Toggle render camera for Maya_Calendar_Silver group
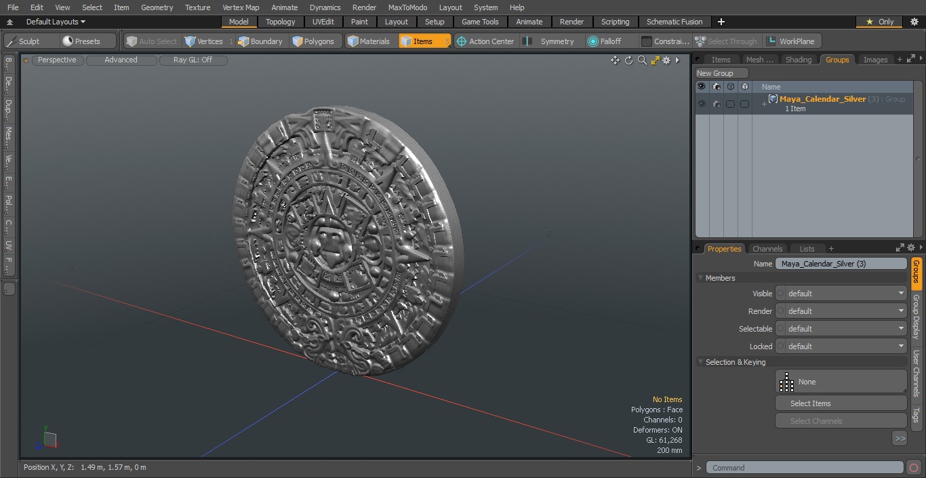 pos(717,104)
